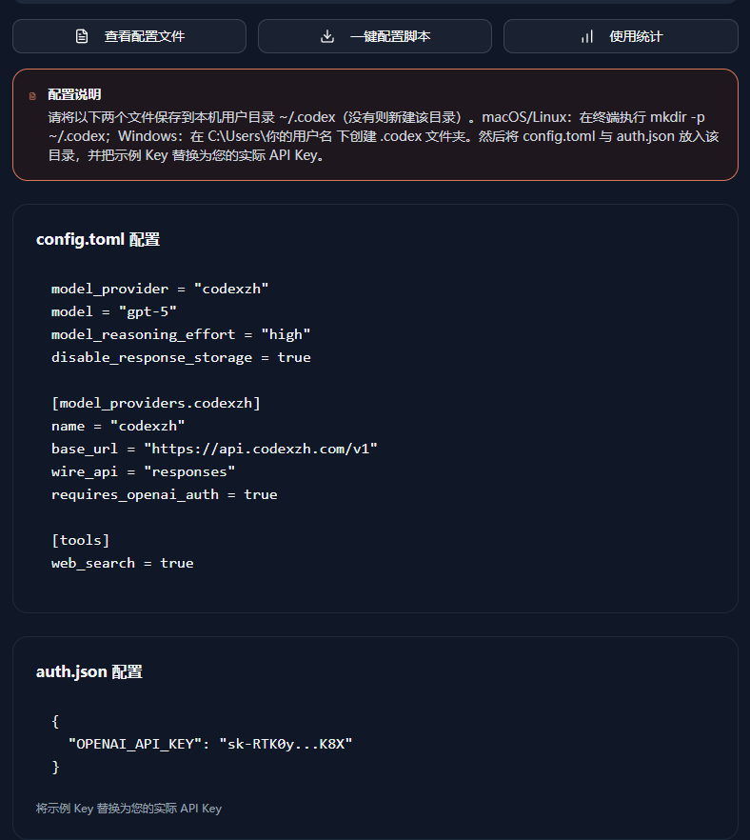Click line model = "gpt-5"

tap(114, 311)
